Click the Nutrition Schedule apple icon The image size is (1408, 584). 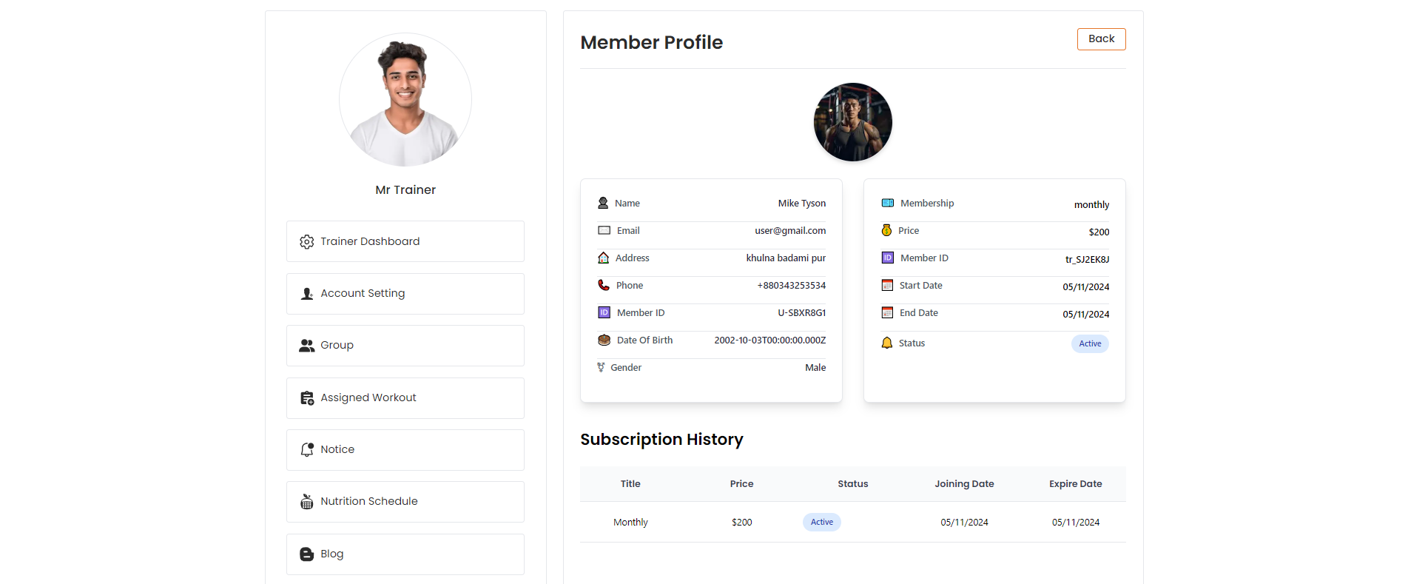tap(306, 502)
